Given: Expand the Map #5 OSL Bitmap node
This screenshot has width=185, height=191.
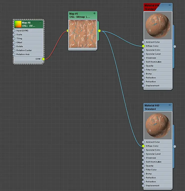Looking at the screenshot, I should [94, 13].
